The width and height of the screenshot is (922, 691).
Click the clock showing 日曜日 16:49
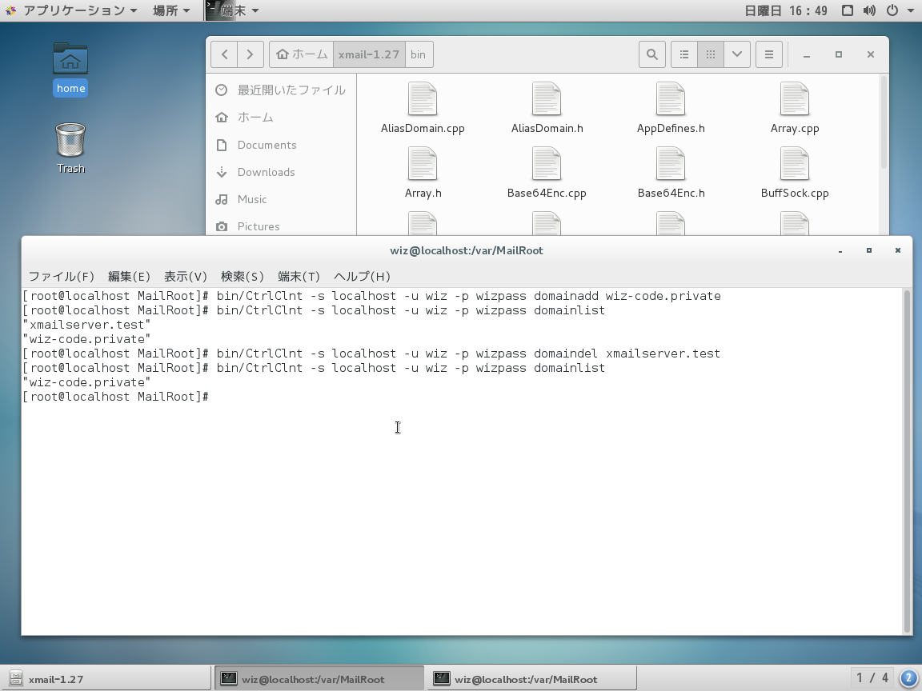point(786,10)
